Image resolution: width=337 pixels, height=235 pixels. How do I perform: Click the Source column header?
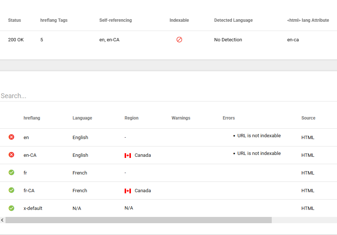click(x=308, y=118)
